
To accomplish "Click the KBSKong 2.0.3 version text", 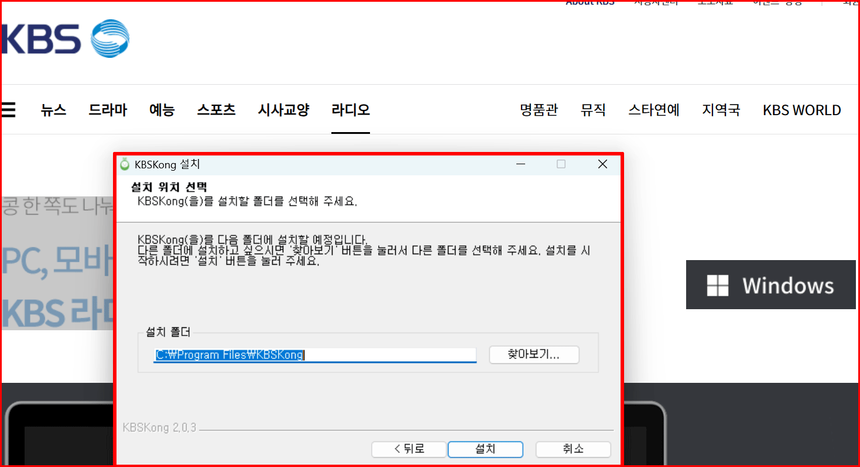I will pos(160,428).
